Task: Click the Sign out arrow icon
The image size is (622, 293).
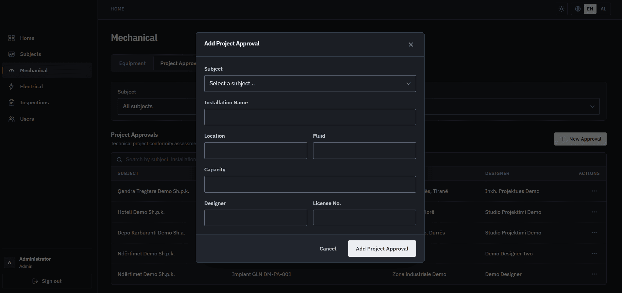Action: point(35,281)
